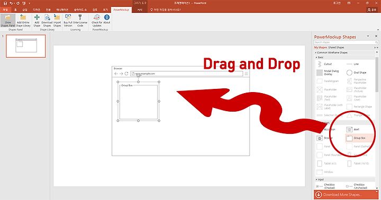
Task: Open the About info icon
Action: pyautogui.click(x=107, y=17)
